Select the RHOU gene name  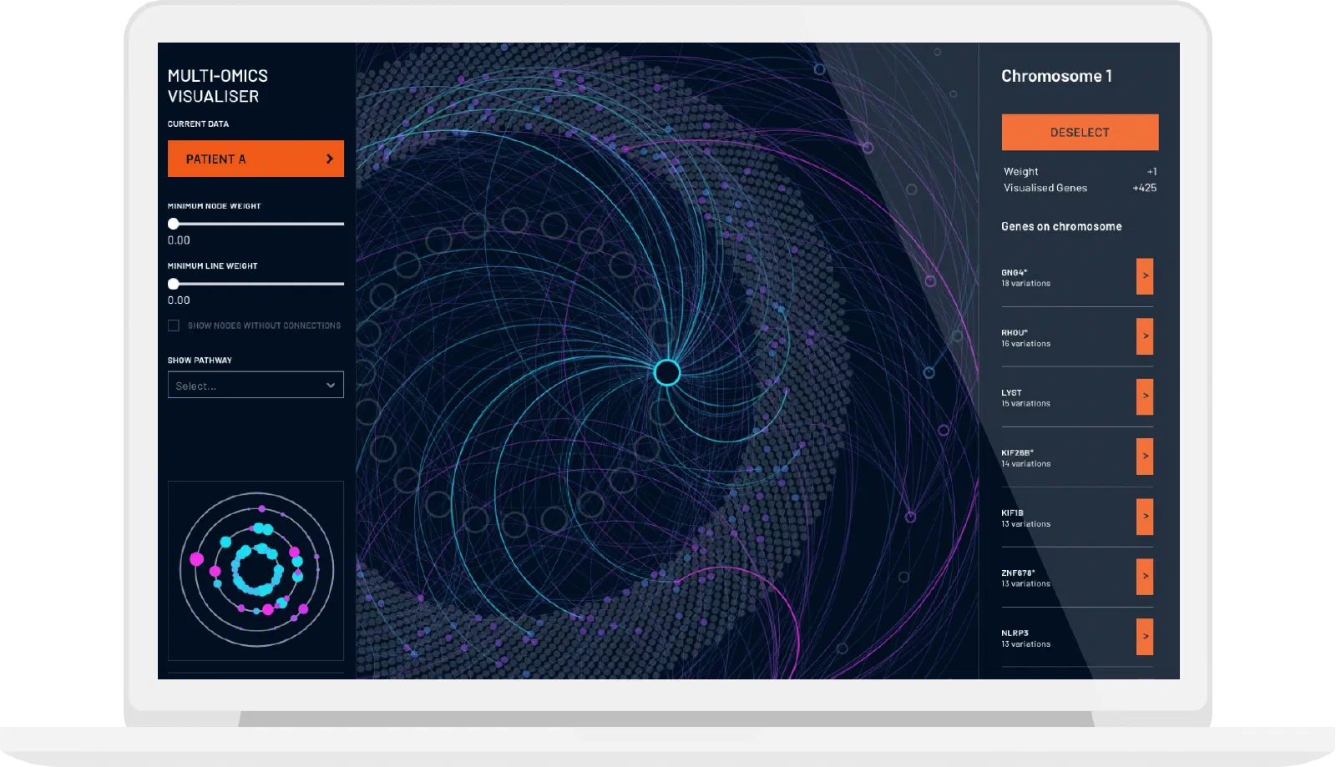click(1015, 333)
